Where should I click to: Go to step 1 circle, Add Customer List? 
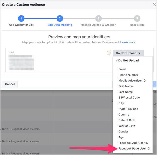pos(21,18)
